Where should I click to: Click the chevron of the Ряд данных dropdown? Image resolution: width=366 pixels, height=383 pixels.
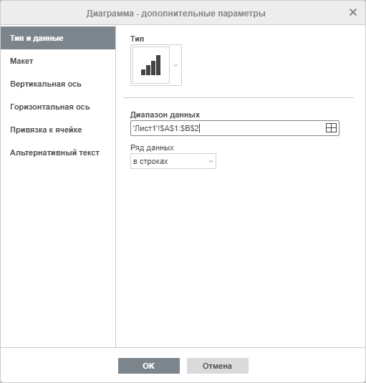coord(211,162)
